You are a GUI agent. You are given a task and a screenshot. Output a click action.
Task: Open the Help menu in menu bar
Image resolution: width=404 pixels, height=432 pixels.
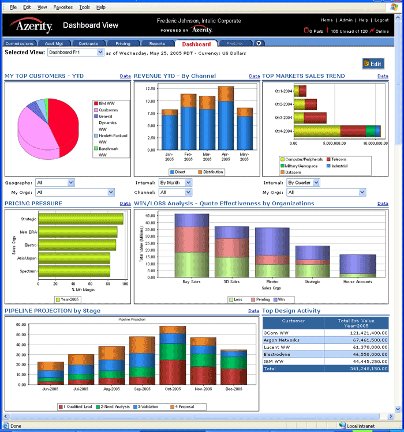100,7
